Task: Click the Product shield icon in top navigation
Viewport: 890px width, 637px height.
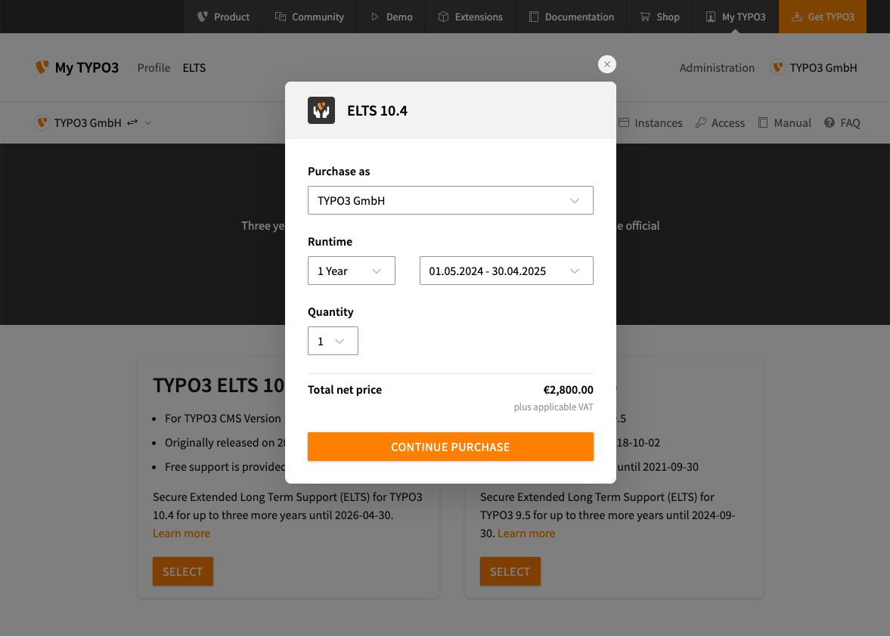Action: point(202,17)
